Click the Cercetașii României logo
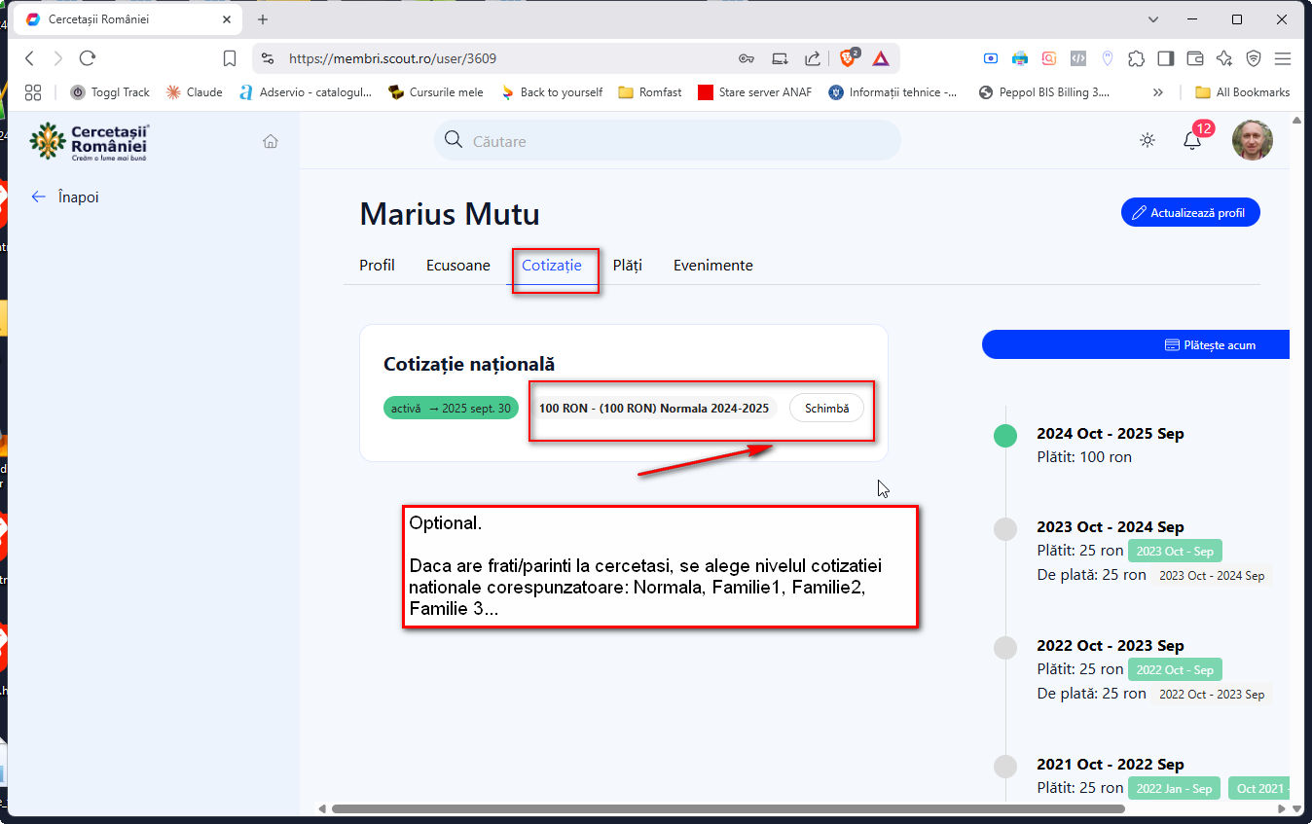The width and height of the screenshot is (1312, 824). (90, 141)
